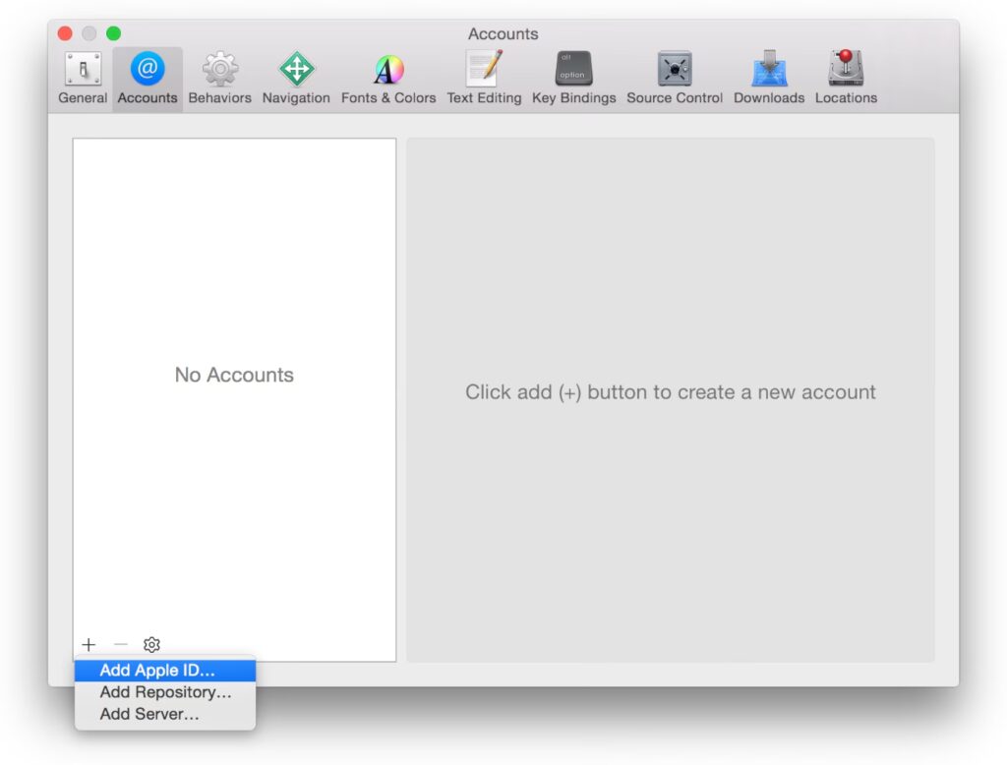
Task: Choose Add Server… from the popup menu
Action: (149, 715)
